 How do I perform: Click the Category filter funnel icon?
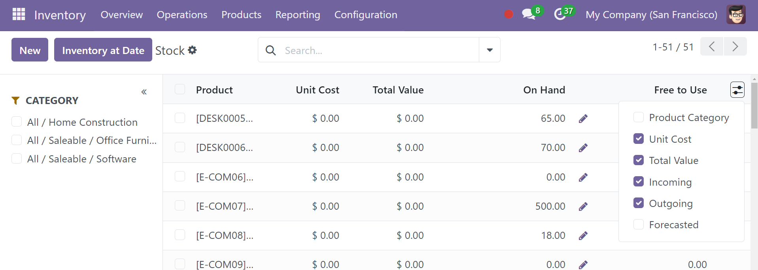click(15, 101)
